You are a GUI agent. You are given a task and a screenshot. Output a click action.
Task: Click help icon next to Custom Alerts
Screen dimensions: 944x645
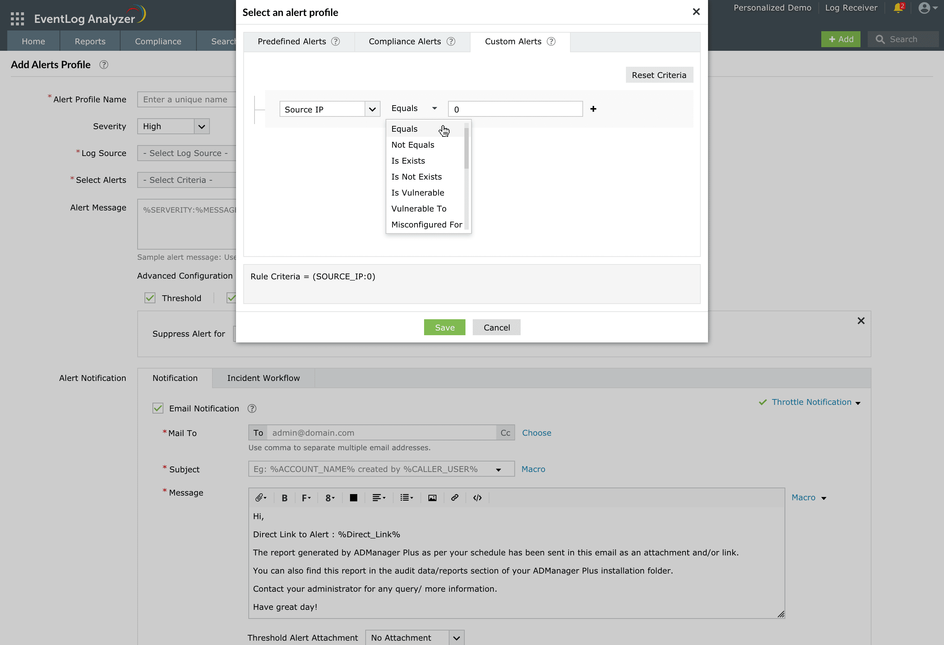[551, 41]
